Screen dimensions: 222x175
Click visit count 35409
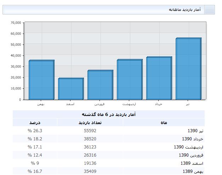[90, 171]
